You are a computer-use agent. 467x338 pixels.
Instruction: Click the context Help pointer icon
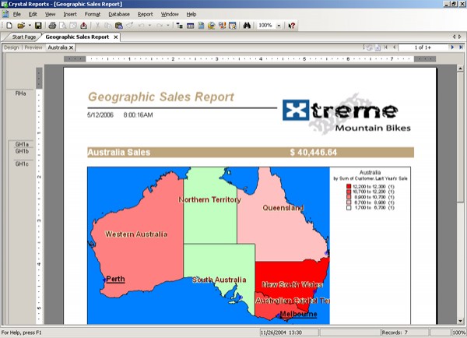(292, 26)
